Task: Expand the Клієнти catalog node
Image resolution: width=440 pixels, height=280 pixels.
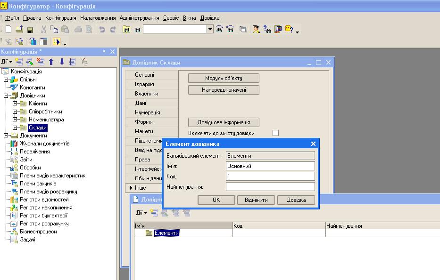Action: click(15, 104)
